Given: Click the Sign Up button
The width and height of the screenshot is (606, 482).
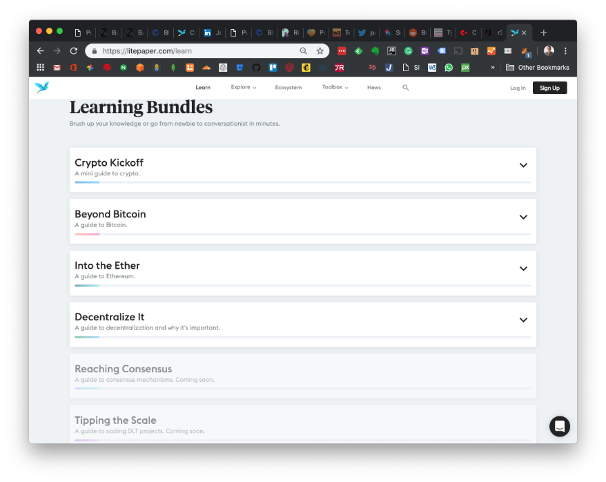Looking at the screenshot, I should point(549,88).
